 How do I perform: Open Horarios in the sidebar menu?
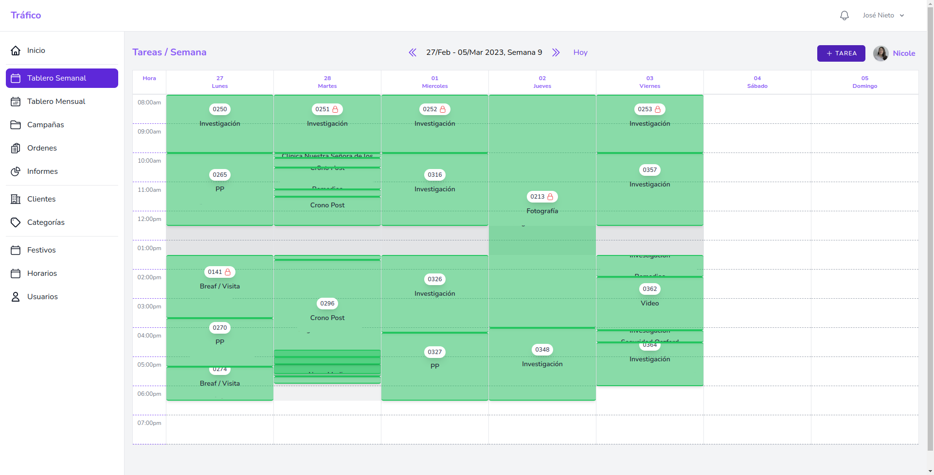42,273
